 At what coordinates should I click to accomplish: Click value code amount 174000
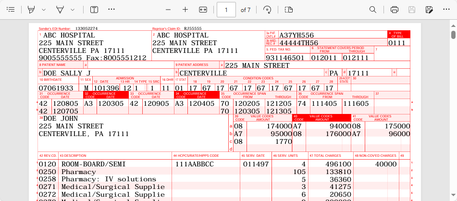coord(279,126)
